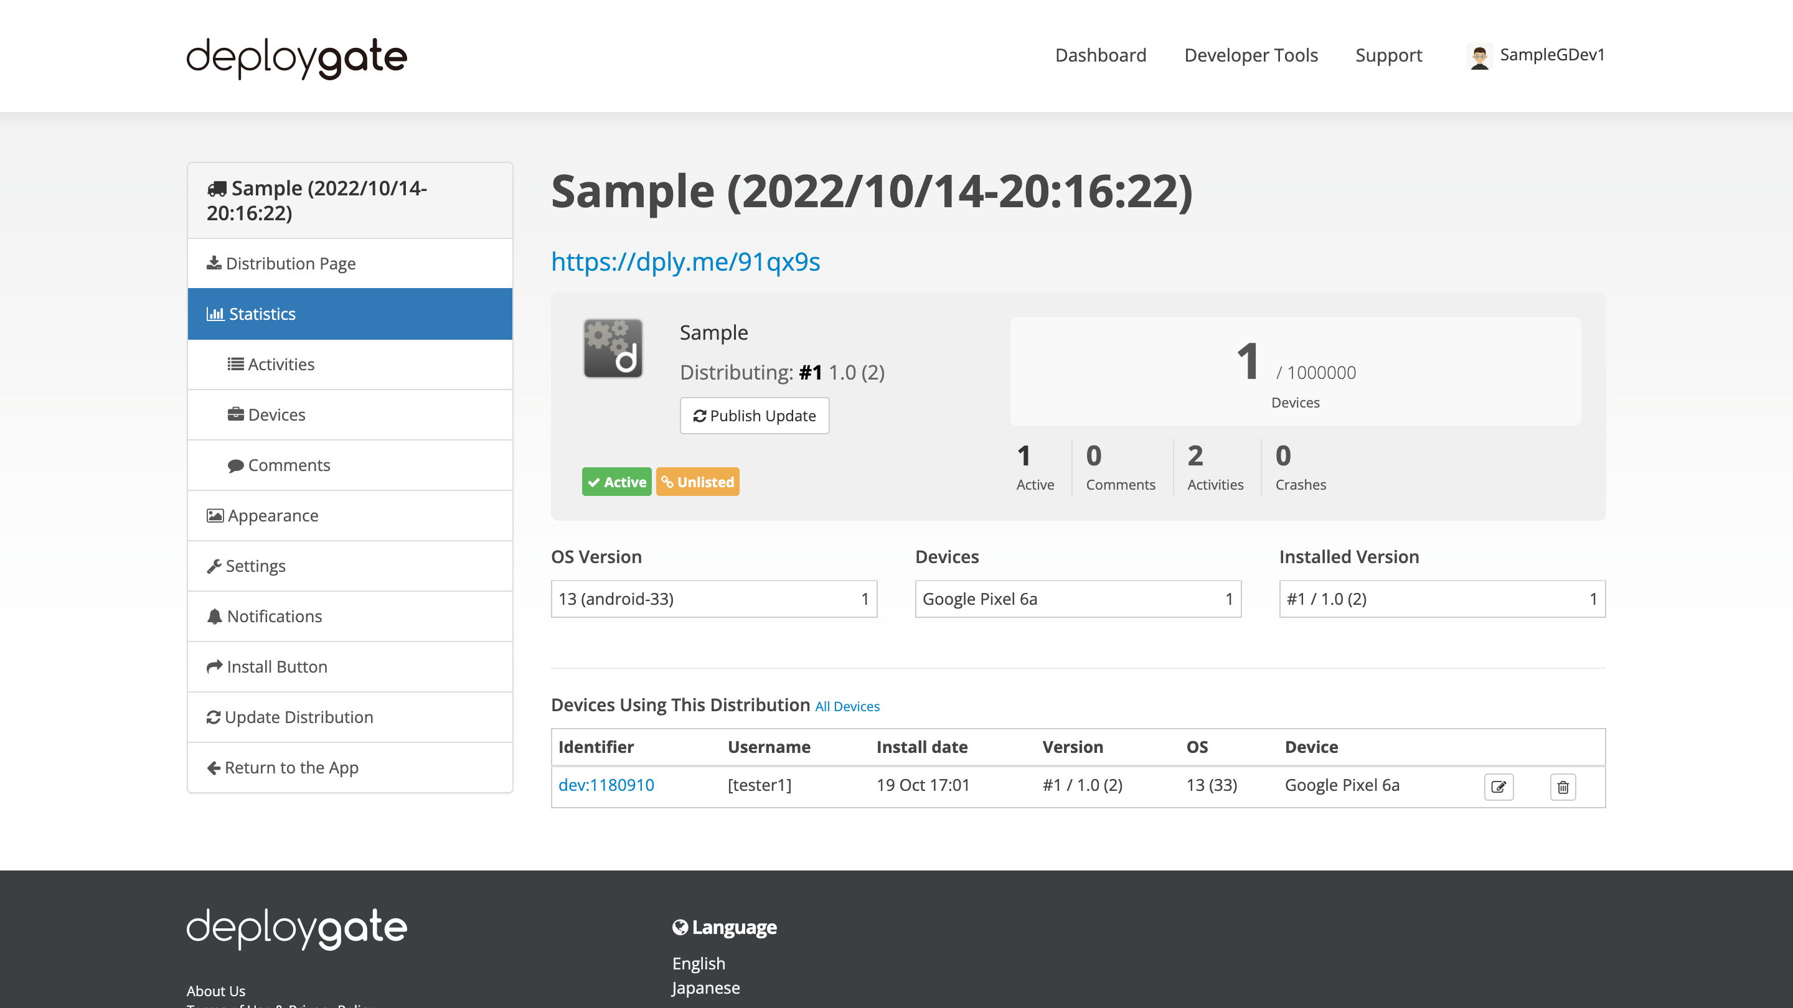
Task: Open the Install Button sidebar item
Action: (276, 666)
